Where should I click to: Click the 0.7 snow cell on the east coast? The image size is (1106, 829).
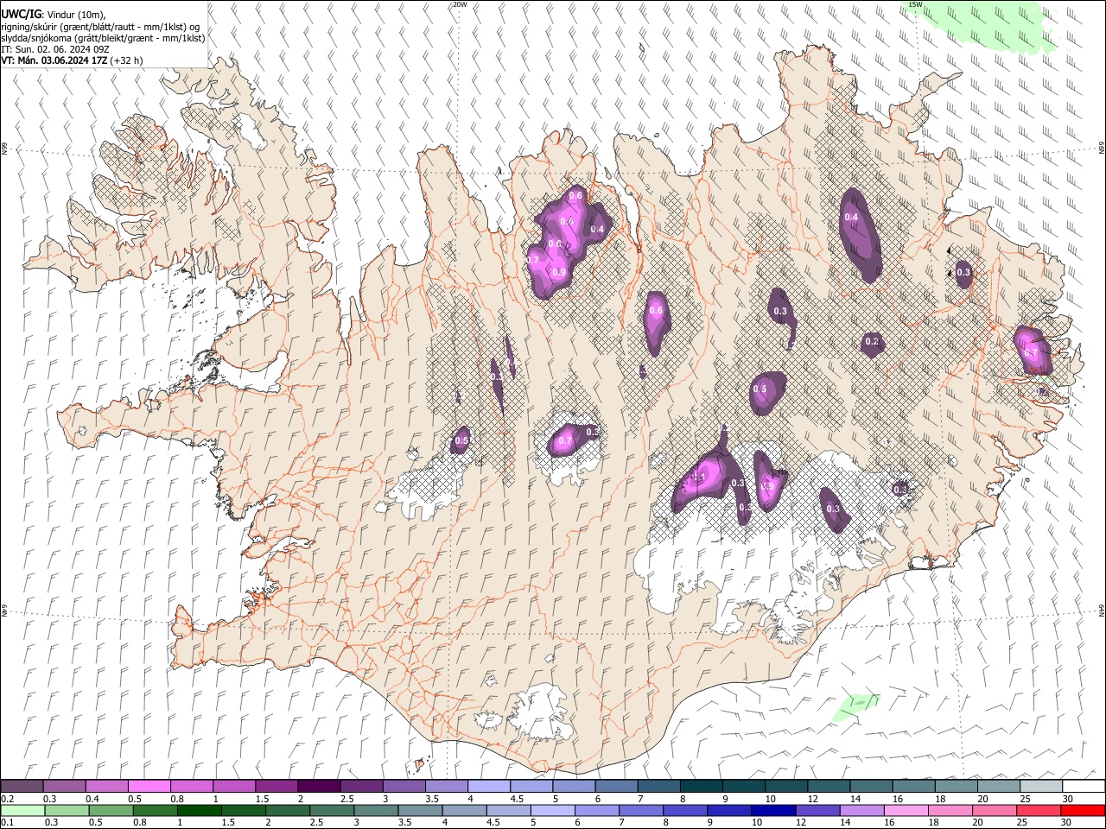(x=1033, y=351)
